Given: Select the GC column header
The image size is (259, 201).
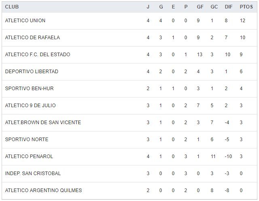Looking at the screenshot, I should tap(214, 7).
